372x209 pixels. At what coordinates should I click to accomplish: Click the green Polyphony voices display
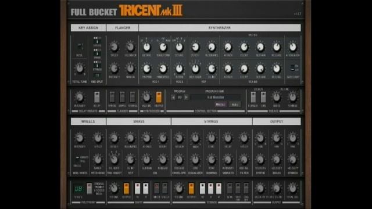[x=78, y=189]
